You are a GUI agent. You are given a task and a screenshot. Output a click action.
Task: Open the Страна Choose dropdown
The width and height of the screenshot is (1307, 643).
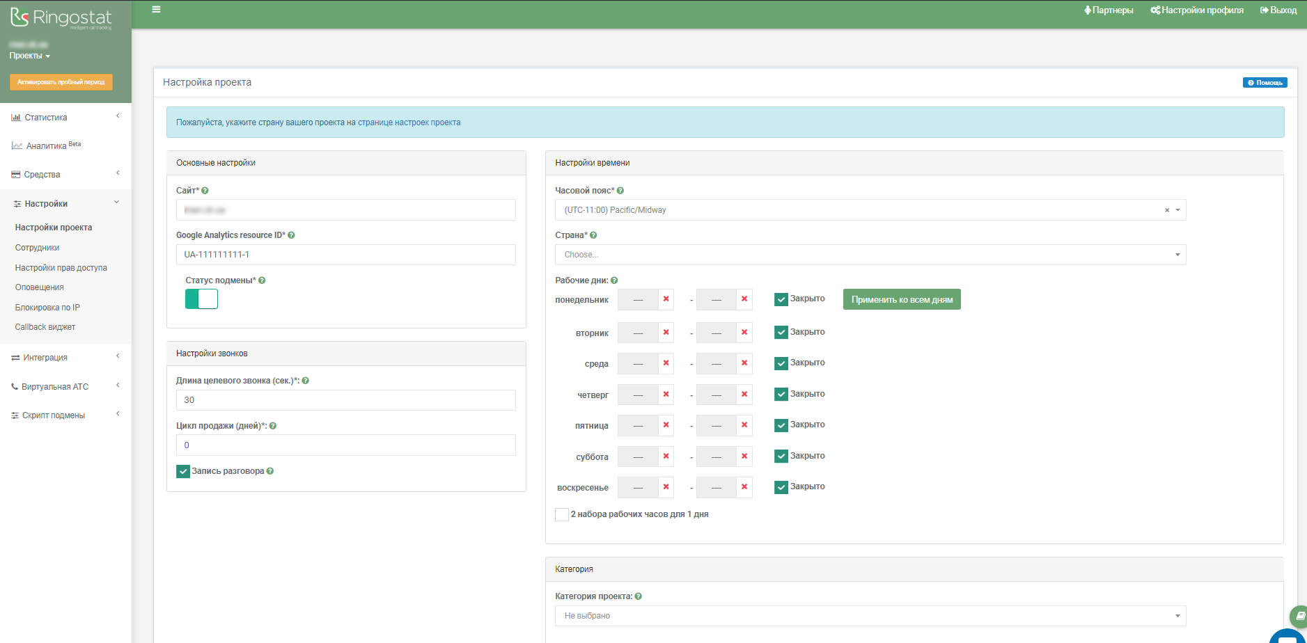[870, 255]
